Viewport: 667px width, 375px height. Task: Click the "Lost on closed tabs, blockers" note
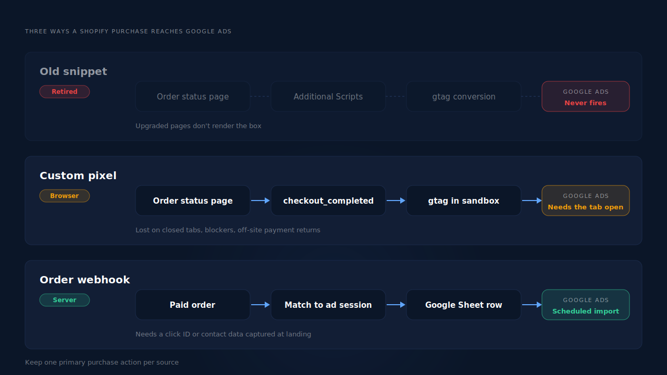(228, 230)
